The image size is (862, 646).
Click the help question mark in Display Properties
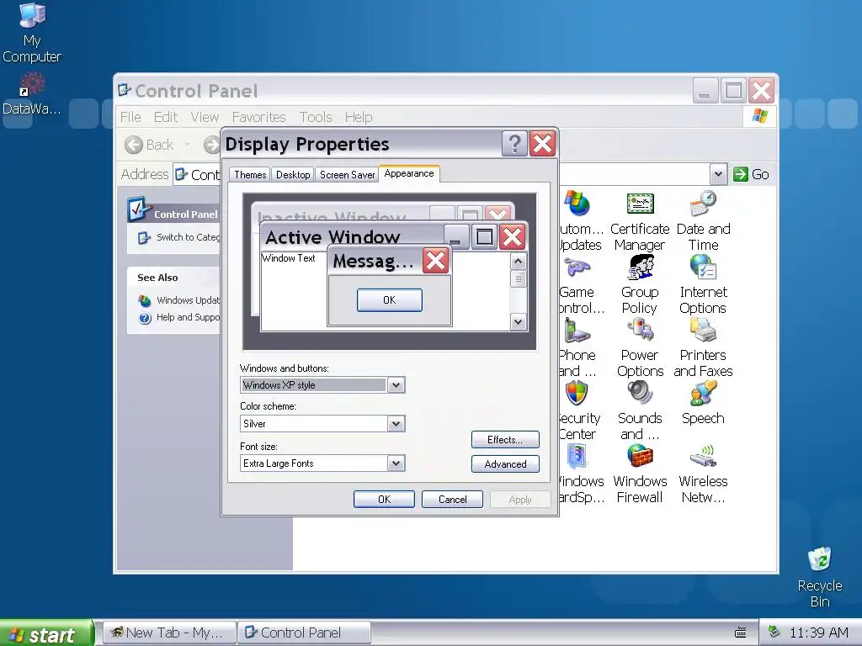pos(514,144)
